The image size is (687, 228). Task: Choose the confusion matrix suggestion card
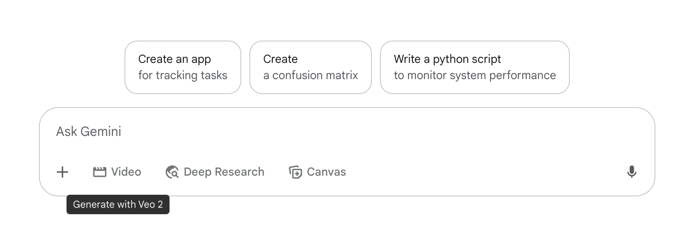pos(311,67)
